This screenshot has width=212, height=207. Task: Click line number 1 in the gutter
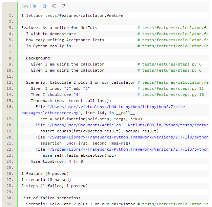(11, 16)
